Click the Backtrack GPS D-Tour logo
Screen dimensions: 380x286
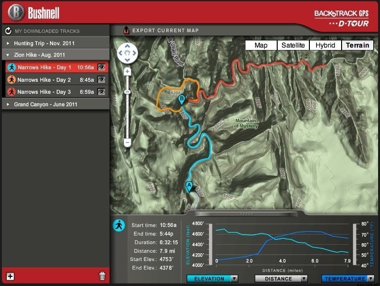pos(342,18)
